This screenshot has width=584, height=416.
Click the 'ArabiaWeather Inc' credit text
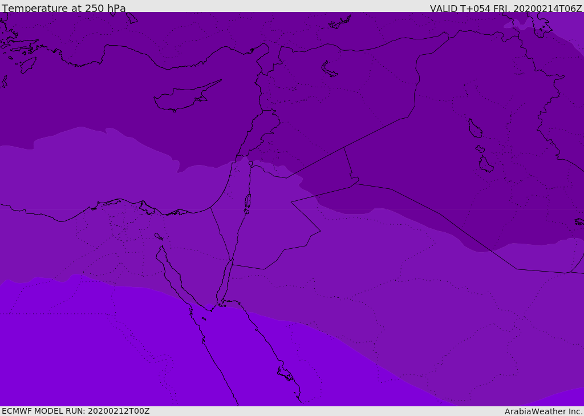pos(543,411)
